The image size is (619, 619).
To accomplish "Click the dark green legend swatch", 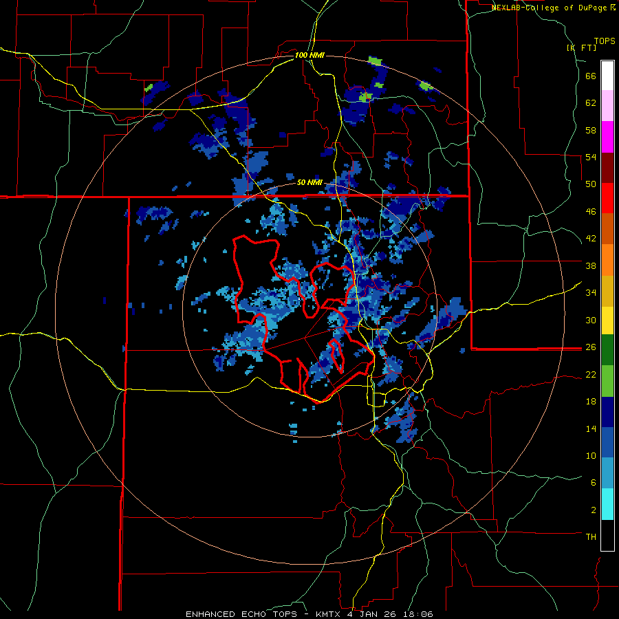I will point(607,350).
